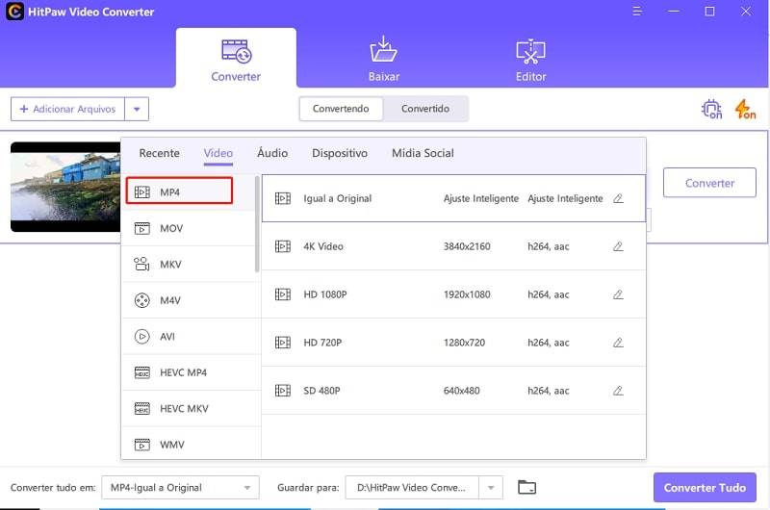Click the M4V reel icon
The height and width of the screenshot is (510, 770).
tap(141, 300)
